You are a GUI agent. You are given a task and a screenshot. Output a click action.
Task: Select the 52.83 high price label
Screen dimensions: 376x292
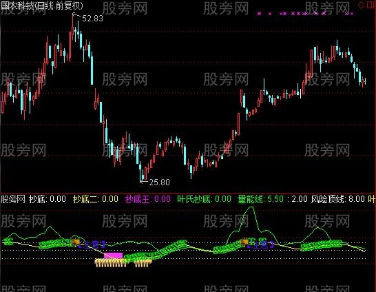(92, 19)
